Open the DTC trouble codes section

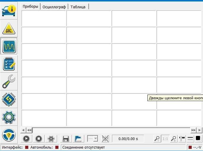(x=9, y=28)
